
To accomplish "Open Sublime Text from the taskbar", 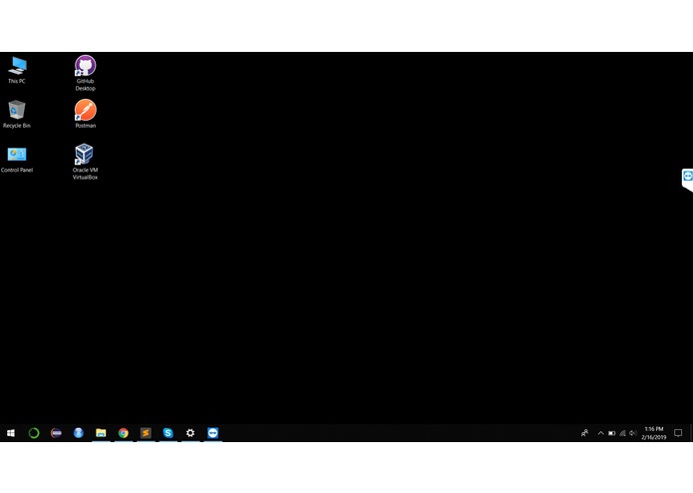I will (146, 433).
